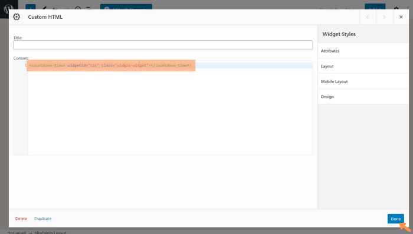Image resolution: width=413 pixels, height=234 pixels.
Task: Expand the Layout section
Action: 363,66
